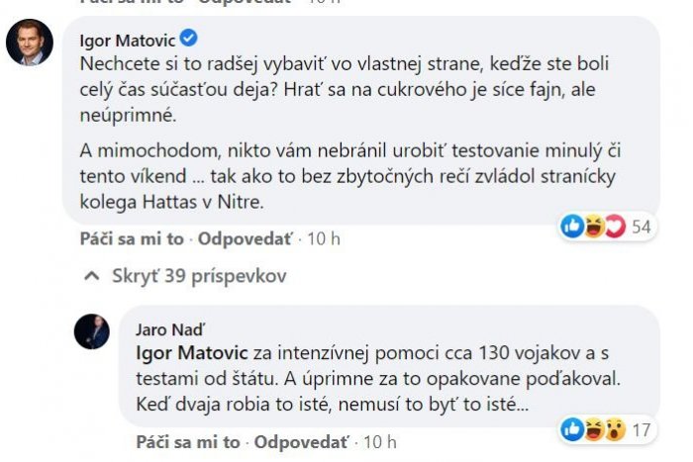The width and height of the screenshot is (693, 462).
Task: Open Igor Matovic's profile picture
Action: tap(29, 42)
